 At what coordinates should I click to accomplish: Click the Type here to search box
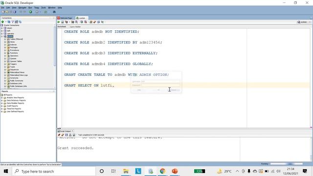[x=54, y=171]
